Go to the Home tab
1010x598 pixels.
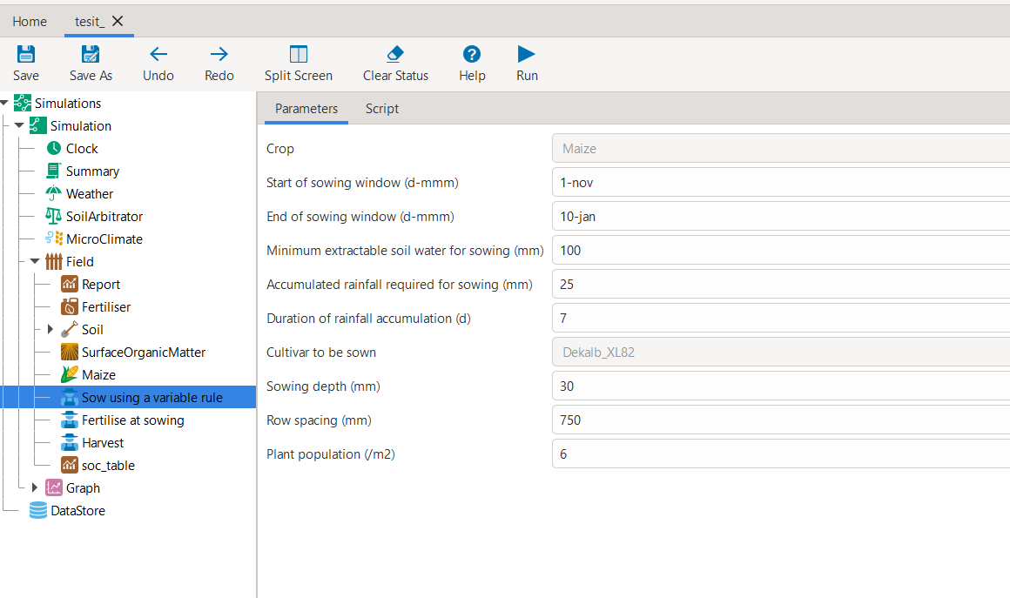tap(30, 21)
